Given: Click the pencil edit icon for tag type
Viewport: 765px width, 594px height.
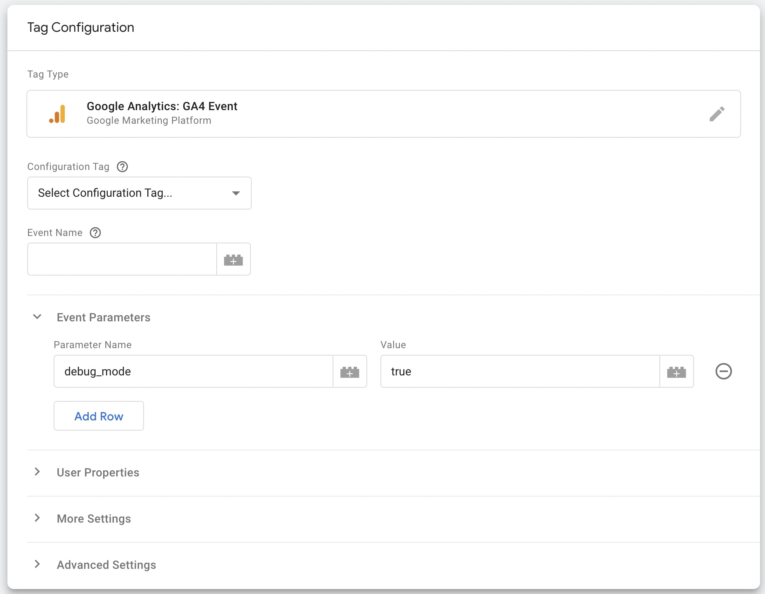Looking at the screenshot, I should point(717,114).
